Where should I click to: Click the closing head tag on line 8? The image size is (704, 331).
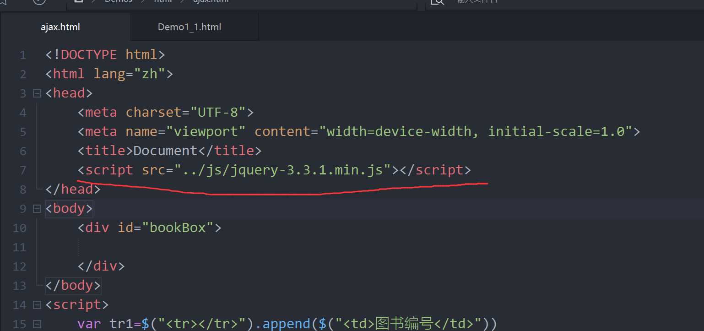pos(73,190)
